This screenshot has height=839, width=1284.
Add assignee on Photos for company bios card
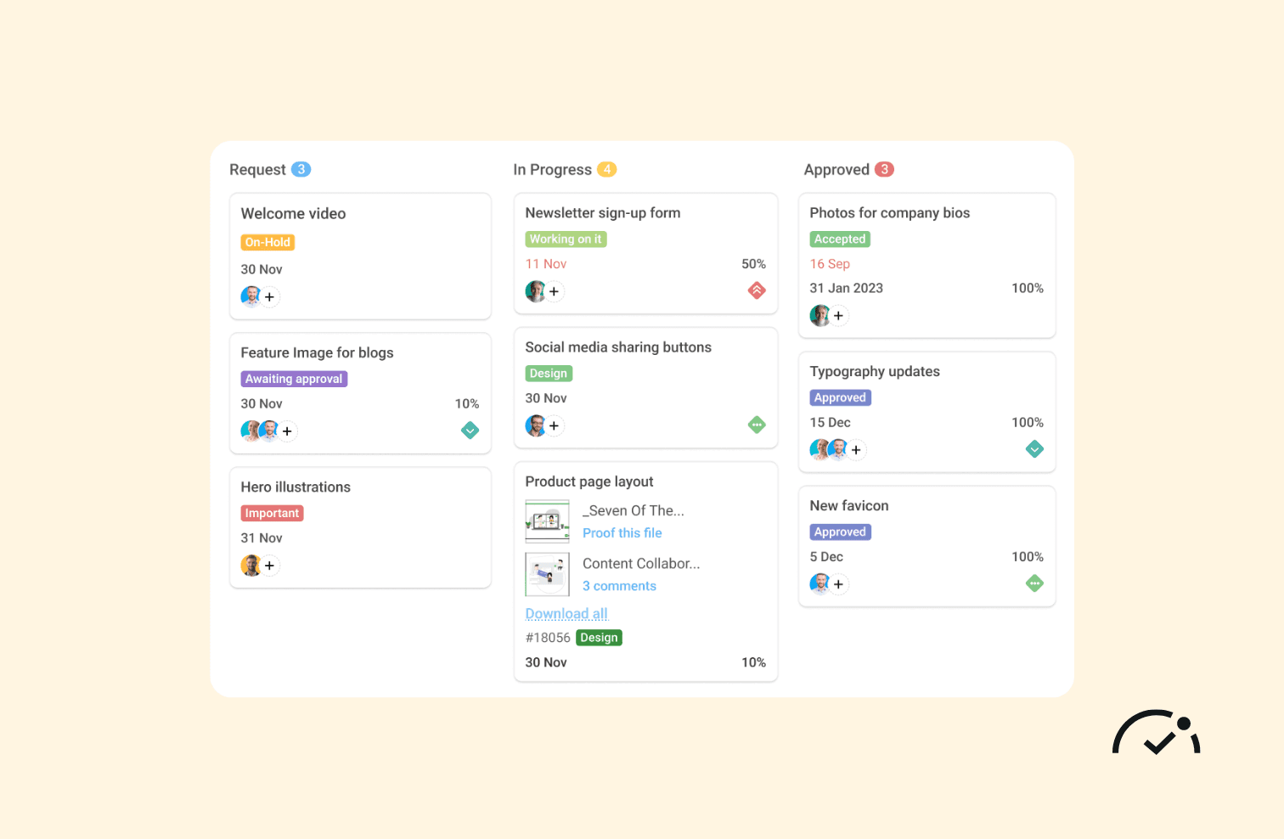point(838,316)
